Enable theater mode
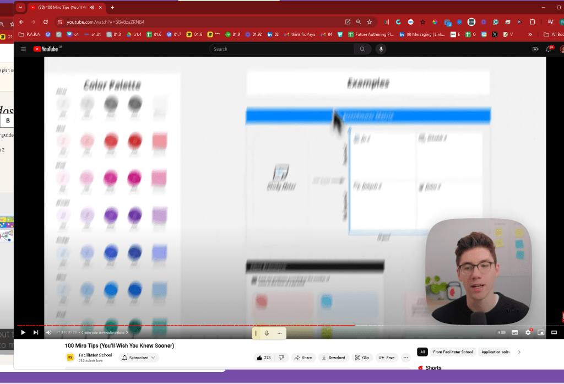The height and width of the screenshot is (384, 564). click(554, 333)
